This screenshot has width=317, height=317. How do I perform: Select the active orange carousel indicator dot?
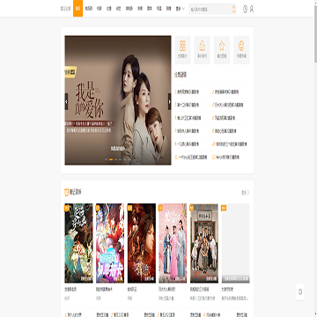point(111,159)
